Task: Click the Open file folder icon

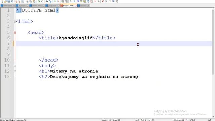Action: click(x=5, y=1)
